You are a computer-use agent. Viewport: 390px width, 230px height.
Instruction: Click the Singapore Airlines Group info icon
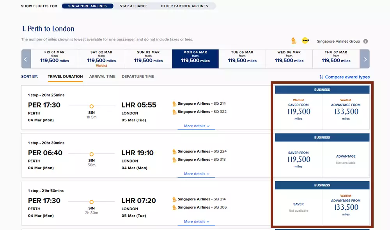[x=365, y=41]
